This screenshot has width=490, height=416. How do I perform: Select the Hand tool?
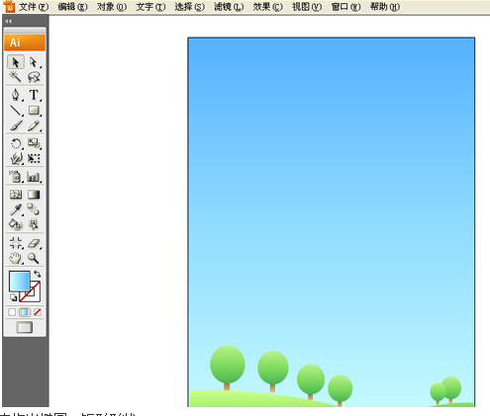click(16, 258)
